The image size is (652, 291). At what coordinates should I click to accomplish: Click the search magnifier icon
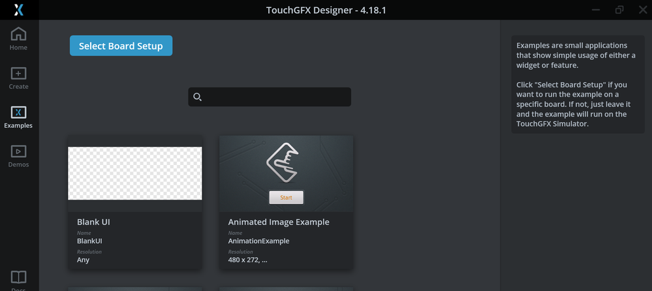[198, 97]
